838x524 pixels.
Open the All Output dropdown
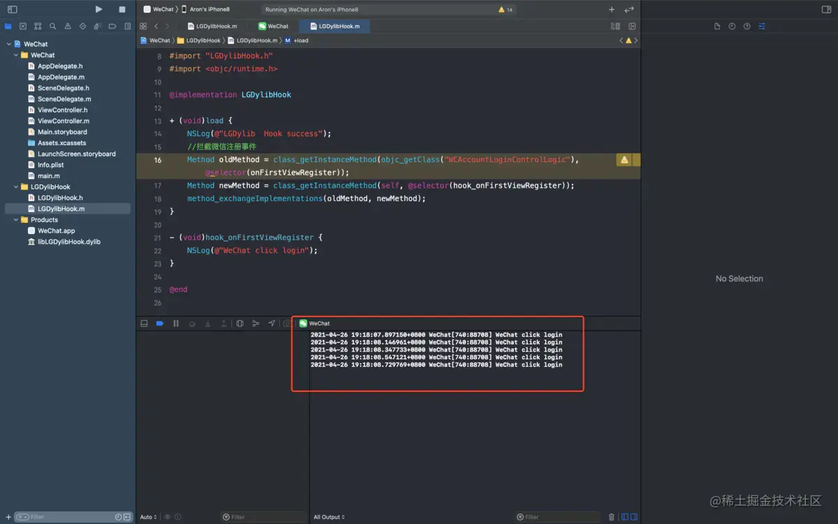pyautogui.click(x=329, y=517)
